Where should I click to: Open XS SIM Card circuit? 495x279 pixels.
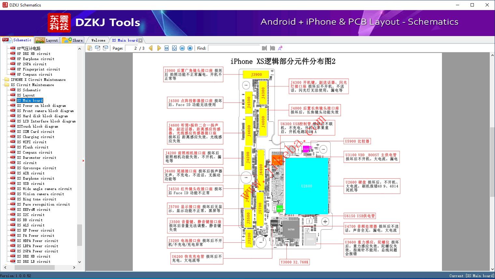[x=36, y=132]
